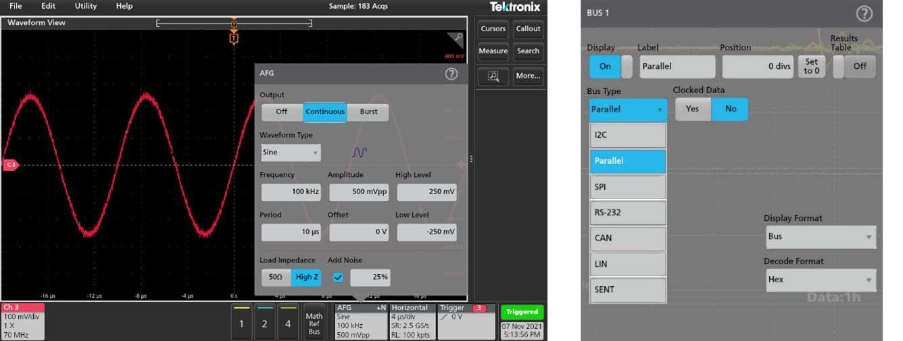Viewport: 903px width, 341px height.
Task: Click the Cursors button
Action: click(x=493, y=29)
